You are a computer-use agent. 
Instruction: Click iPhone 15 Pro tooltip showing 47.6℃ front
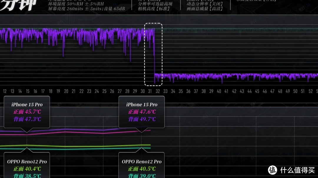142,112
